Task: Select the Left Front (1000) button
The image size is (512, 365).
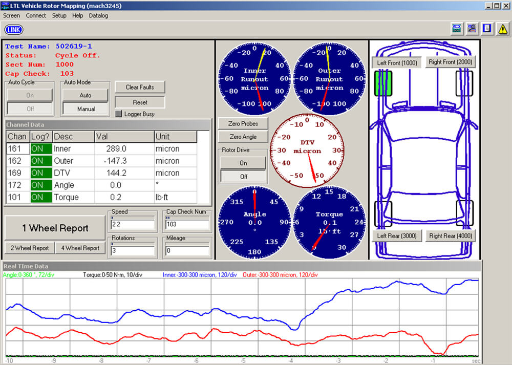Action: [397, 62]
